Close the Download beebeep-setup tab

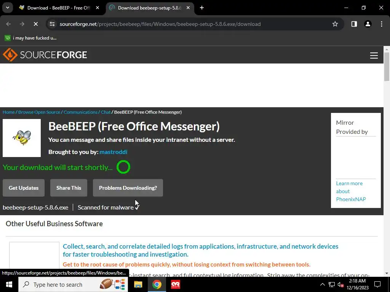188,8
